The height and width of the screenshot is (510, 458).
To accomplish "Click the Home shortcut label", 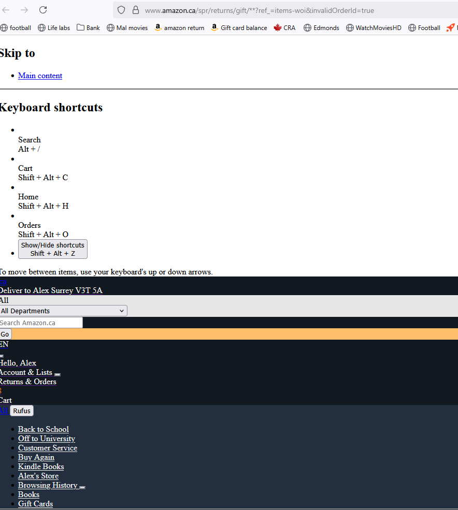I will 28,197.
